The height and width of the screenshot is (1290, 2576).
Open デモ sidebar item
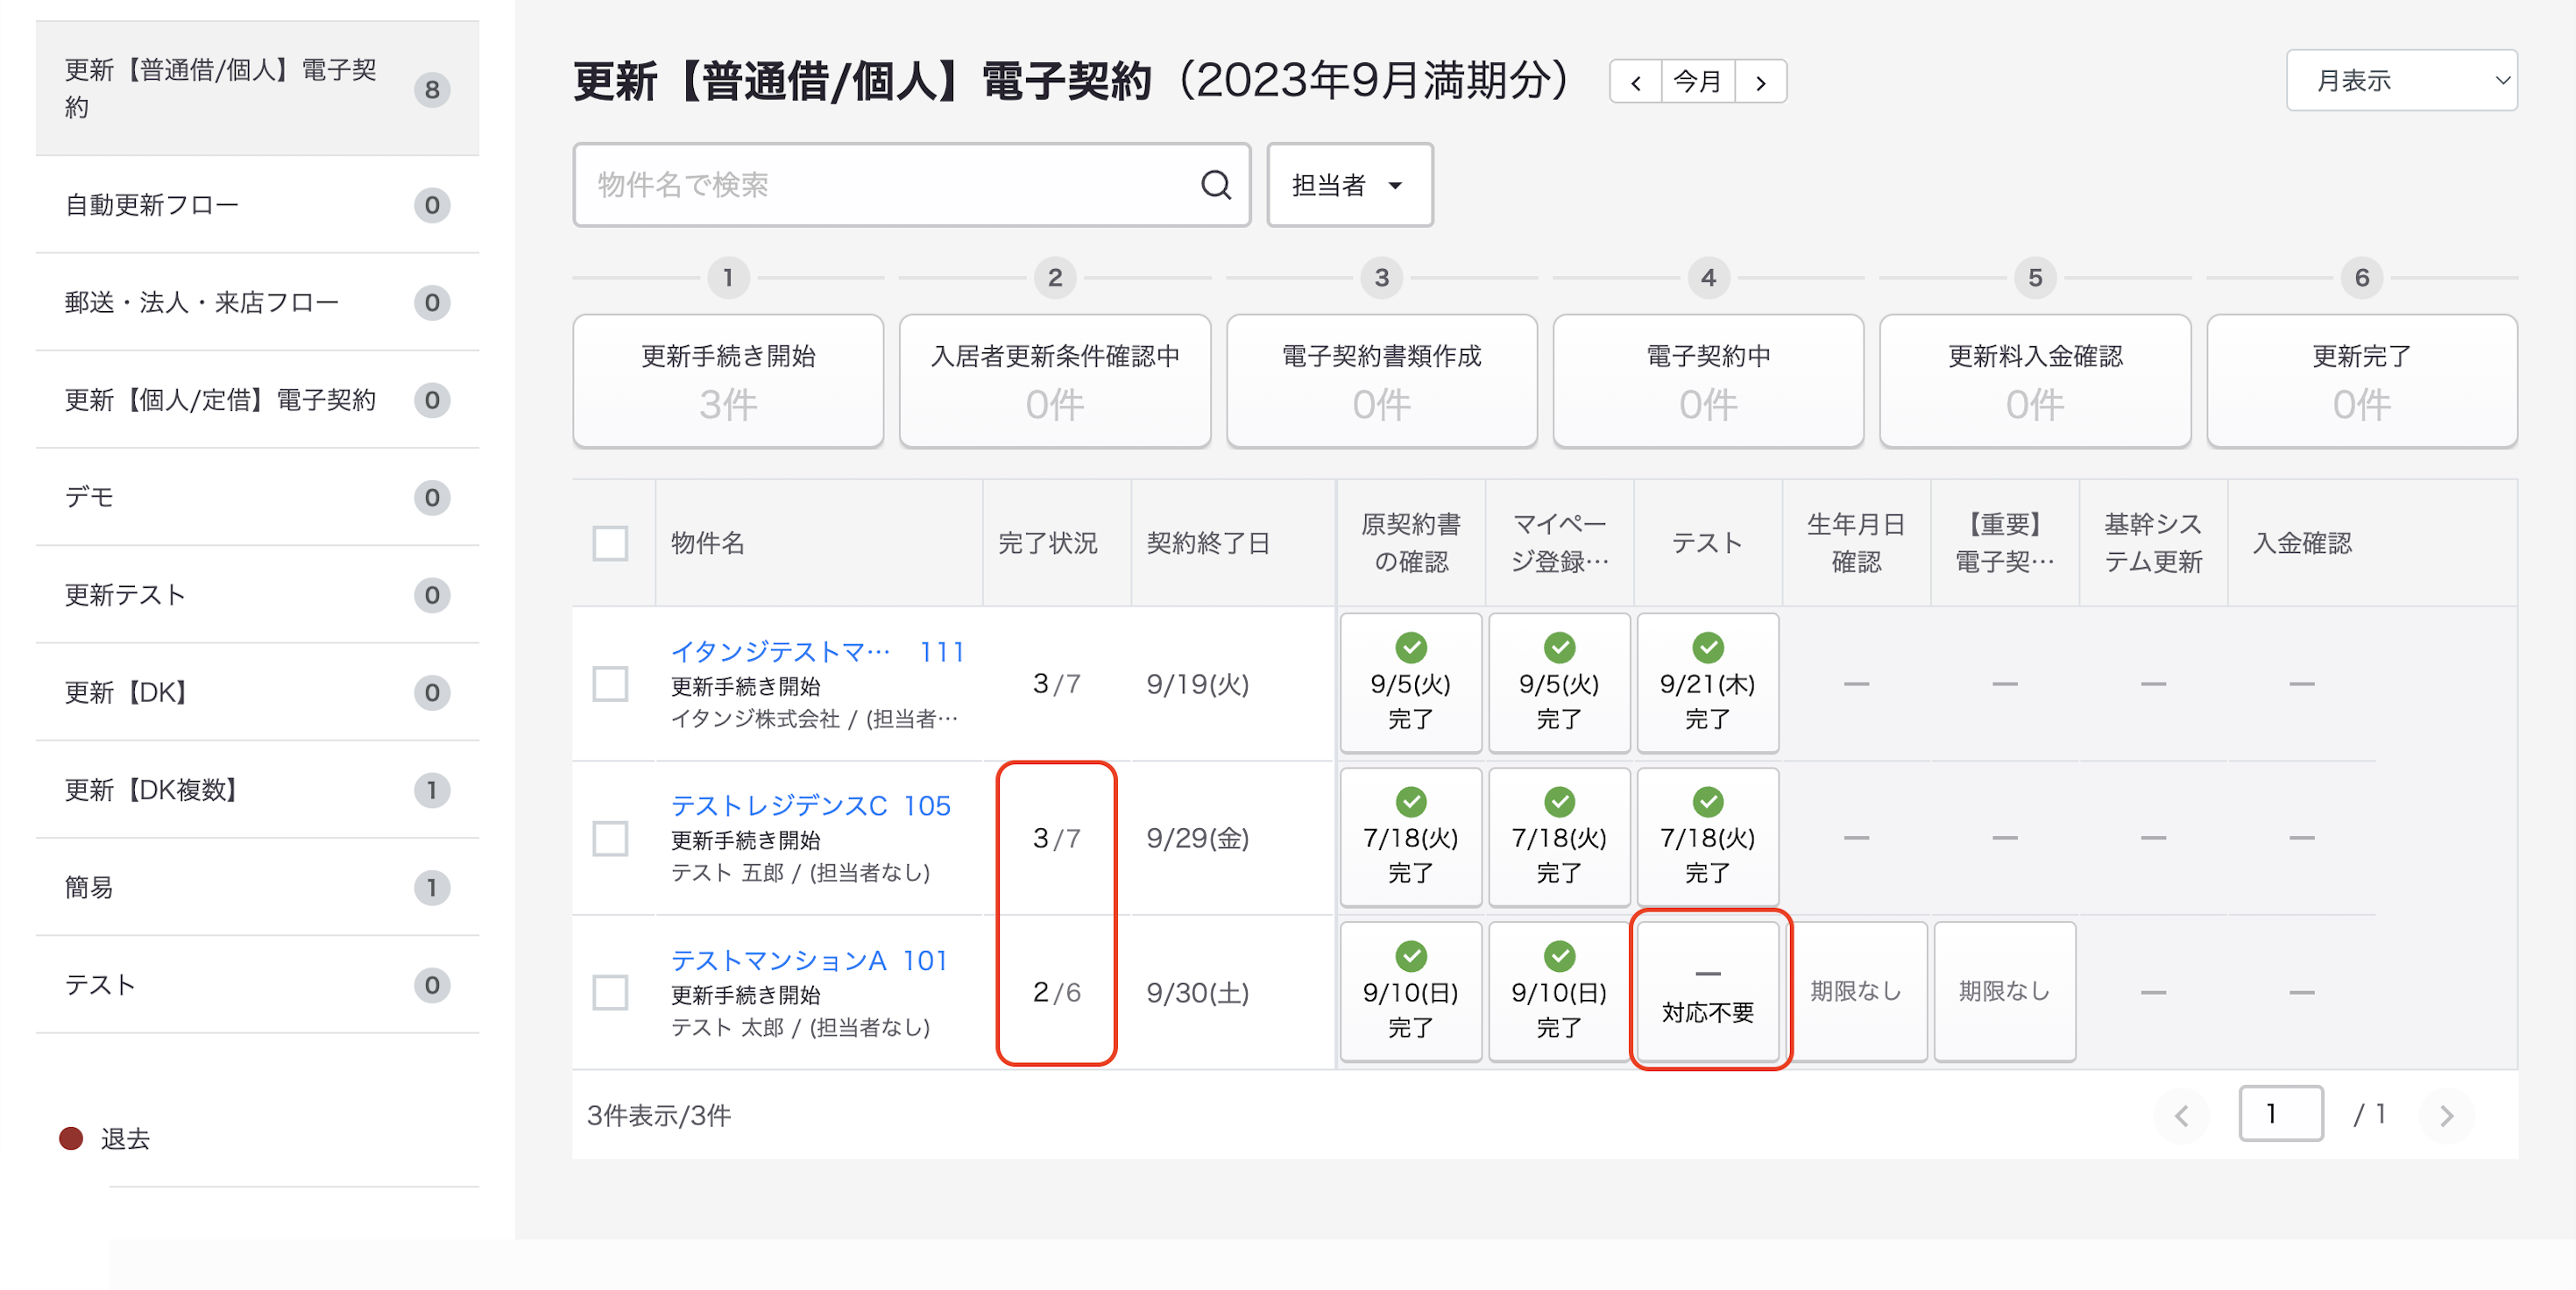(x=257, y=497)
